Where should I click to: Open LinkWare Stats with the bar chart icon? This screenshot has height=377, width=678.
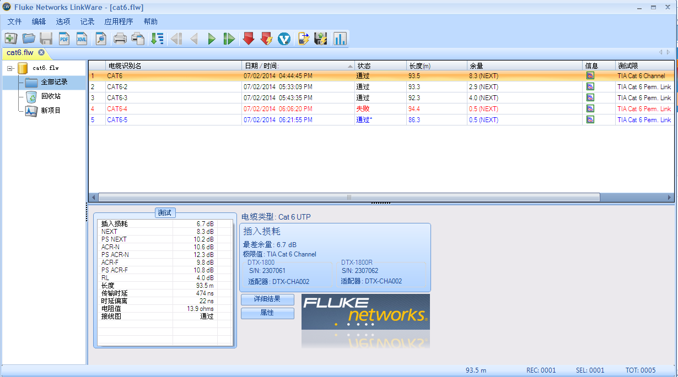tap(340, 39)
